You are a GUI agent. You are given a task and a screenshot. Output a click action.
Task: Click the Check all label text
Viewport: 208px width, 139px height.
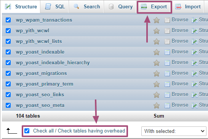coord(43,131)
